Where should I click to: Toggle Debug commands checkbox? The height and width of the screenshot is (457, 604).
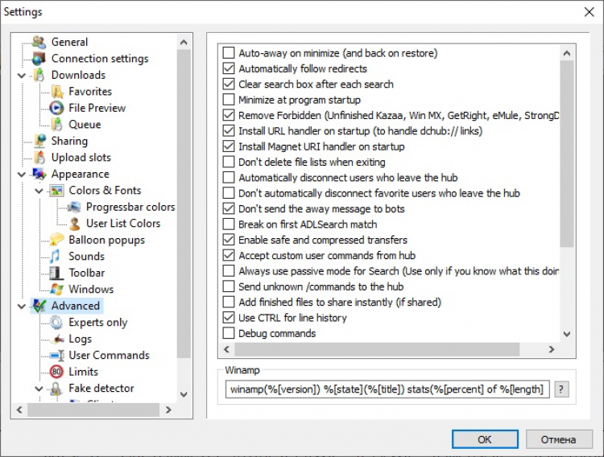(x=228, y=333)
